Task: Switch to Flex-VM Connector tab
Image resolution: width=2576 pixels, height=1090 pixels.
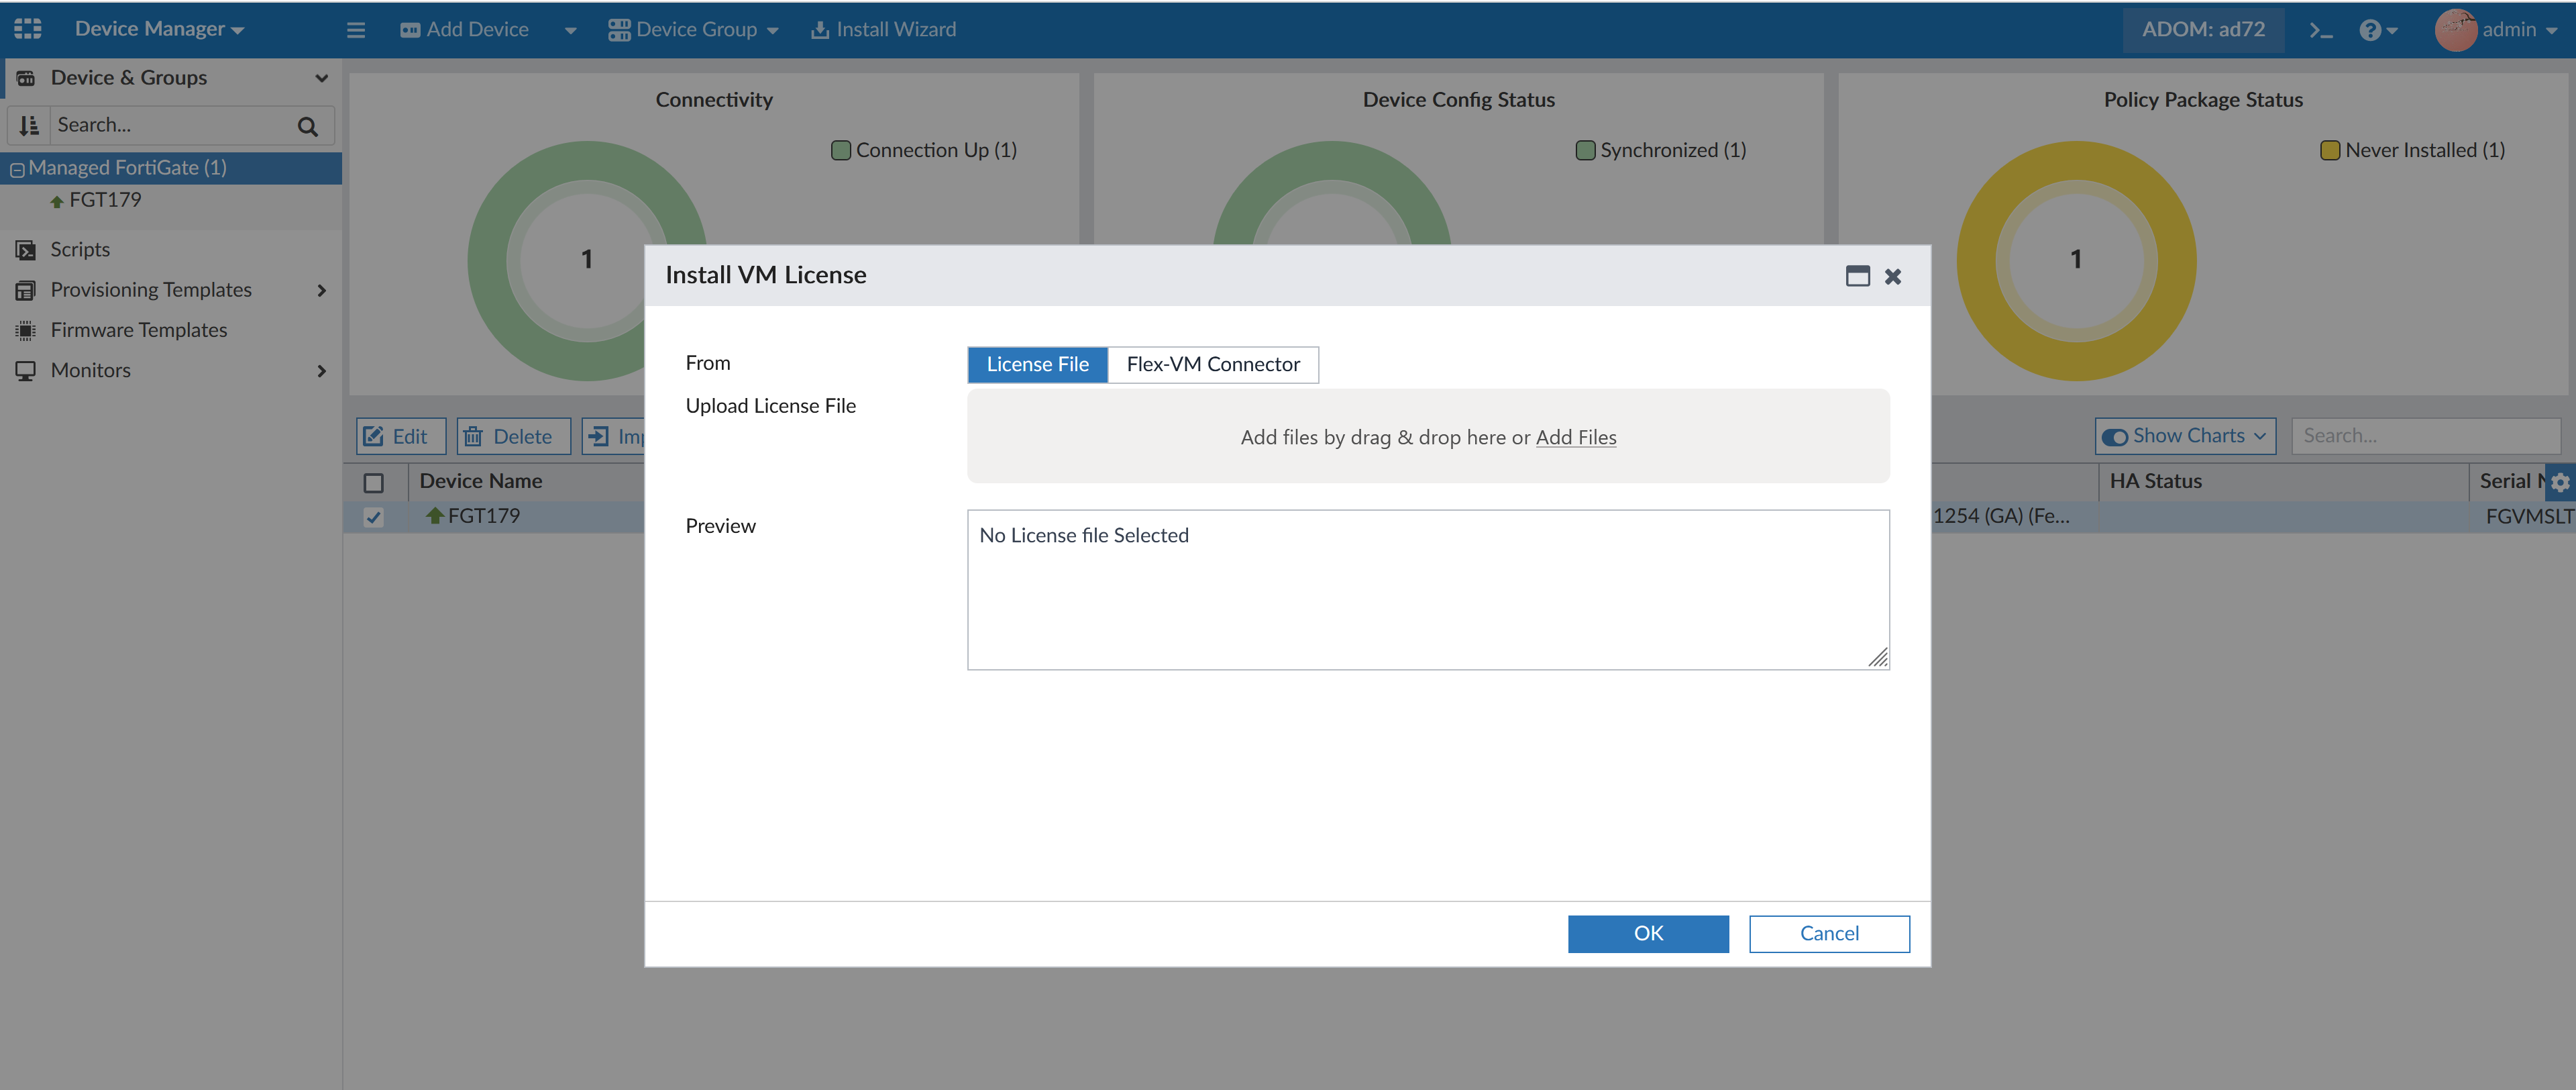Action: click(1212, 364)
